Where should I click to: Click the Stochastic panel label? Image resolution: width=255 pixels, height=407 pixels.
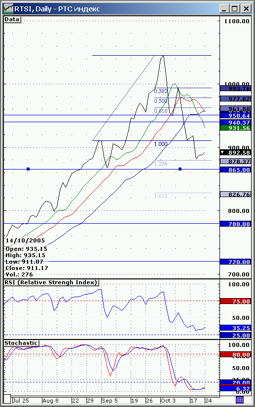pyautogui.click(x=21, y=343)
